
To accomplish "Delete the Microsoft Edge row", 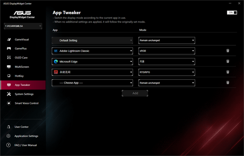I will (228, 61).
